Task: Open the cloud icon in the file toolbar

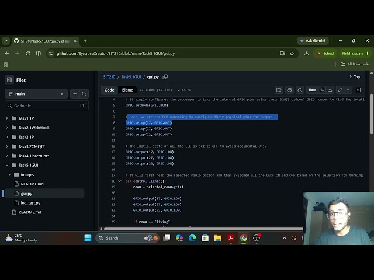Action: (x=300, y=90)
